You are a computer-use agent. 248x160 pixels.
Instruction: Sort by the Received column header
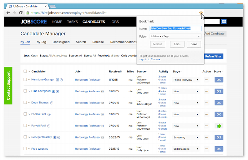(115, 71)
